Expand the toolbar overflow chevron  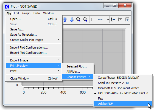tap(107, 20)
